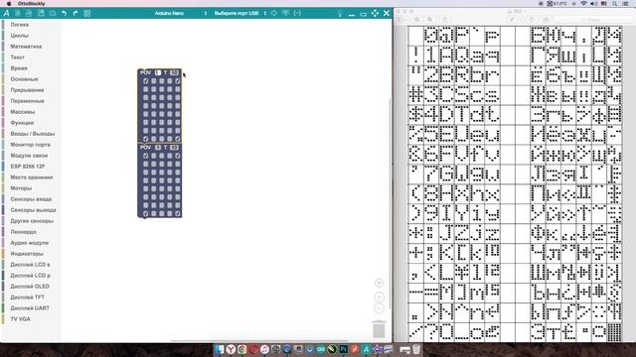This screenshot has width=636, height=357.
Task: Click the redo arrow in the toolbar
Action: 76,13
